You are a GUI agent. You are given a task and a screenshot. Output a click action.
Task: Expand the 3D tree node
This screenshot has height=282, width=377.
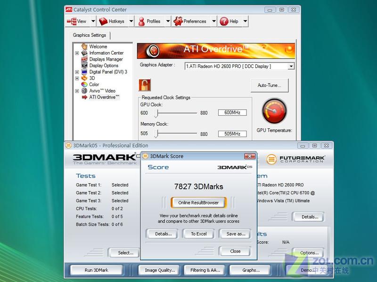tap(77, 78)
